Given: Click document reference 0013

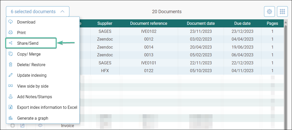Looking at the screenshot, I should 149,55.
